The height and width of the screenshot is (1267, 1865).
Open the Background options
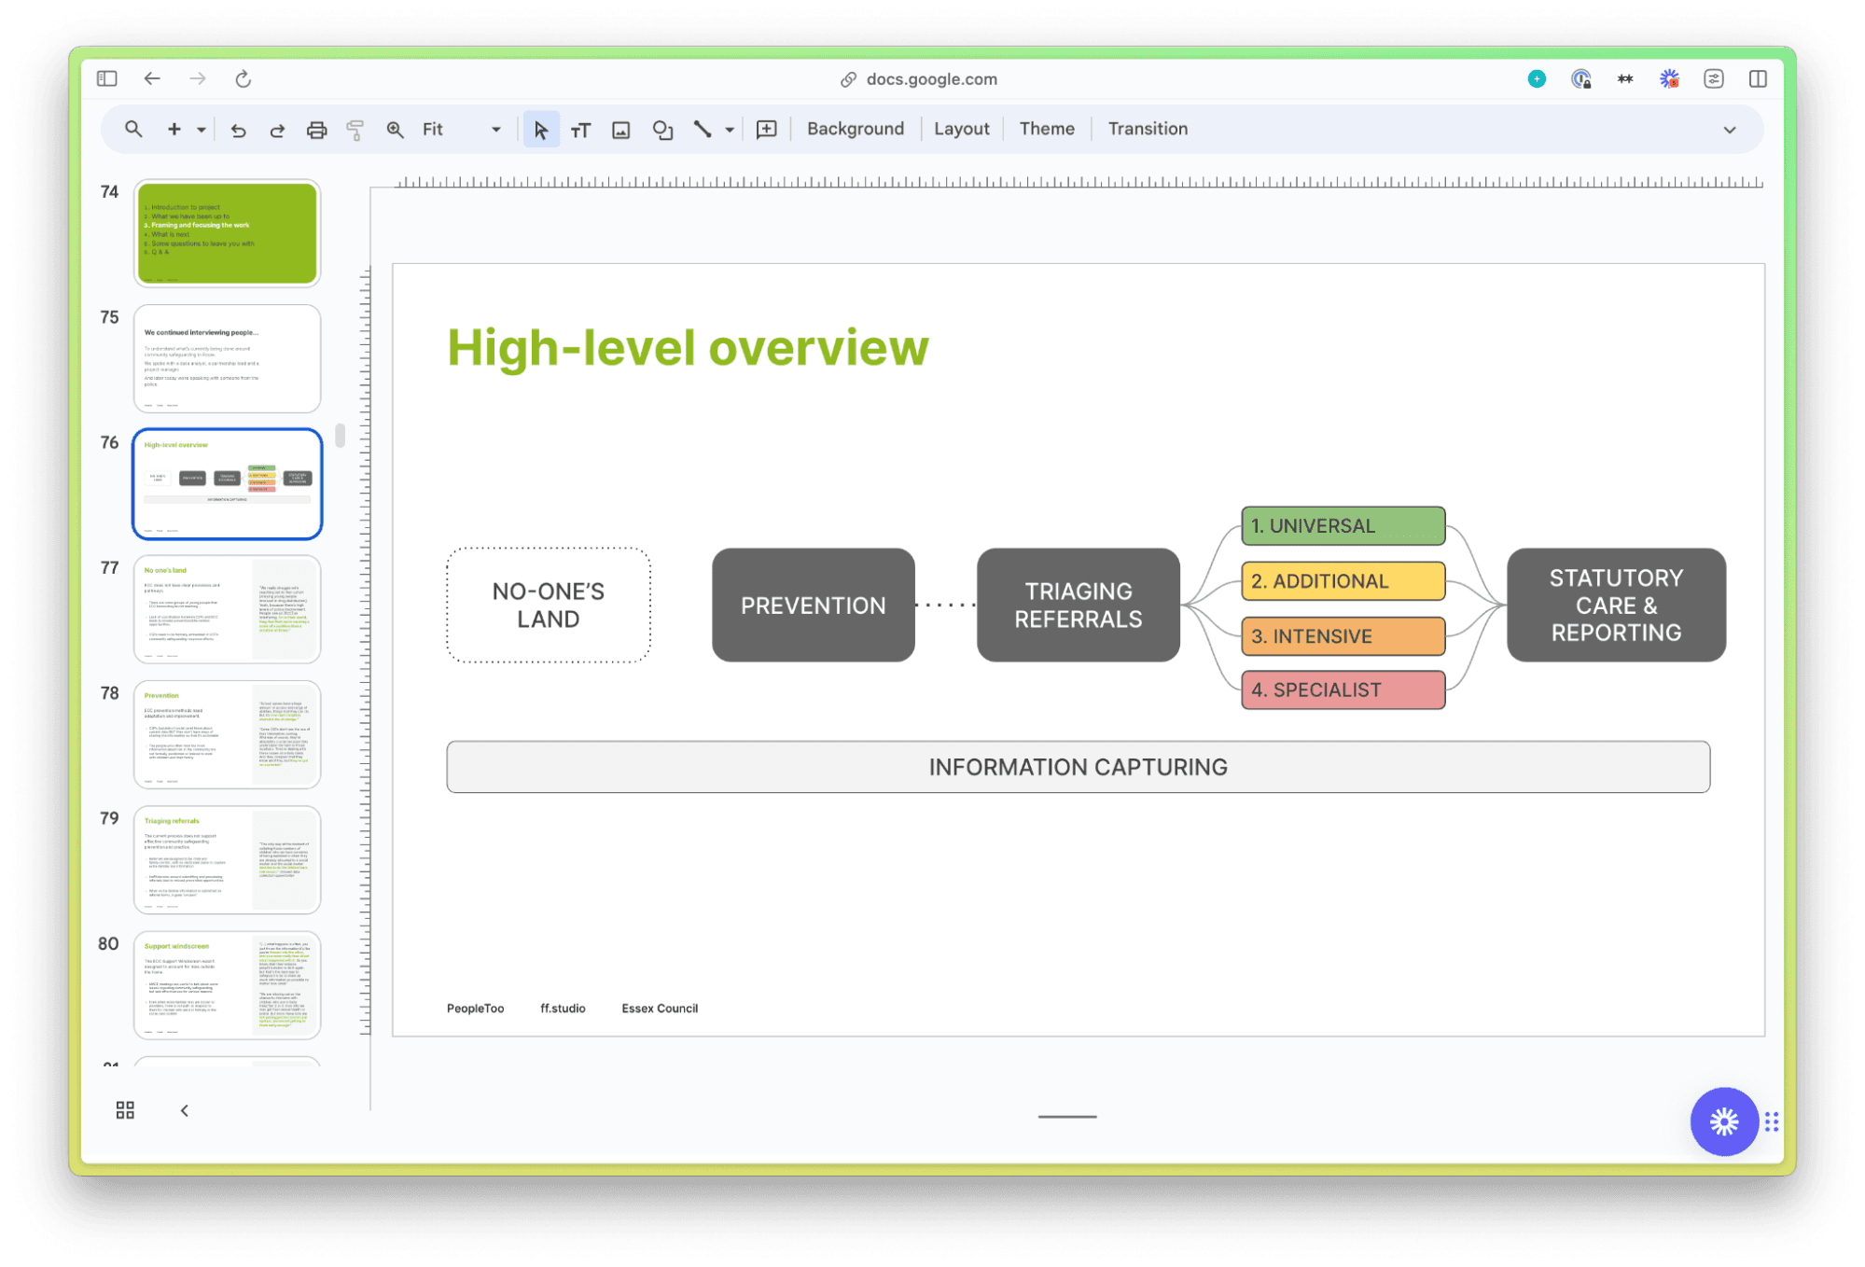856,129
